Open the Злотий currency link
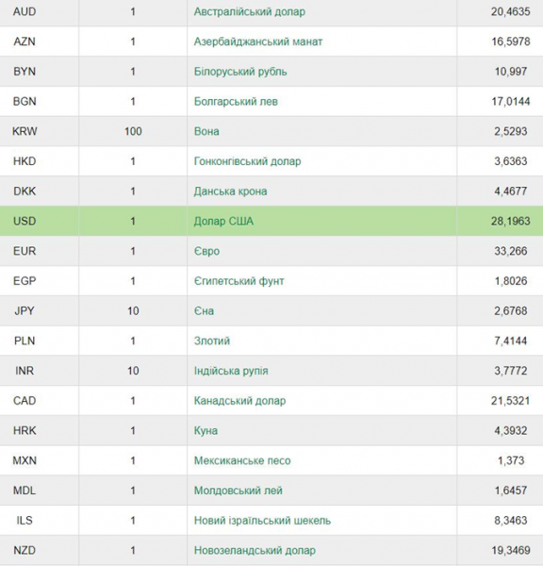Screen dimensions: 543x566 212,341
